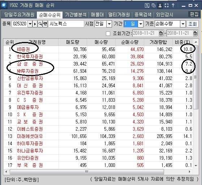
Task: Sort by 매도량 column header
Action: point(73,42)
